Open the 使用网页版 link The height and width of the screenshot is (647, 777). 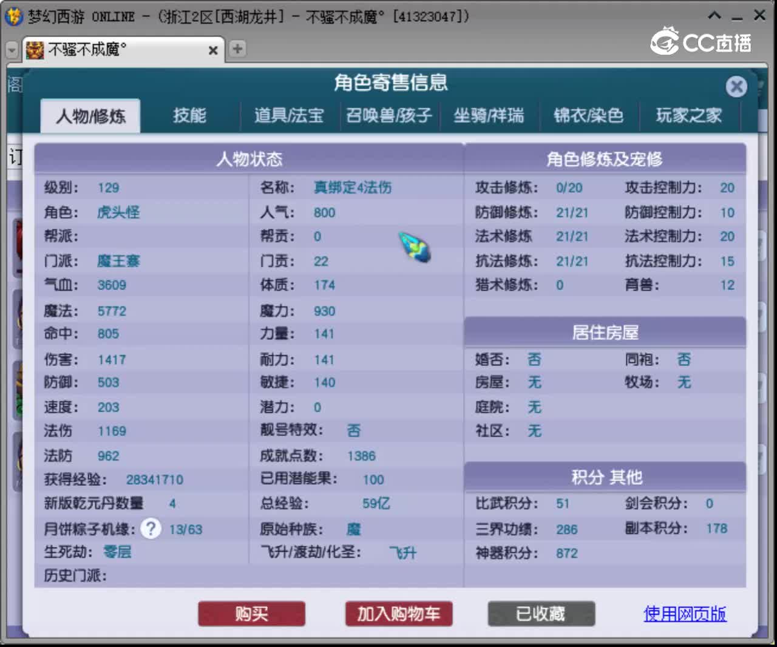click(685, 614)
